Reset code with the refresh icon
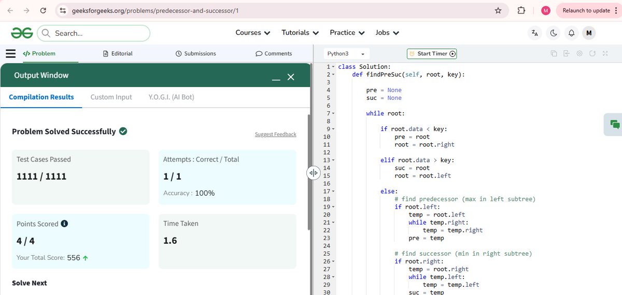Viewport: 622px width, 295px height. 591,53
